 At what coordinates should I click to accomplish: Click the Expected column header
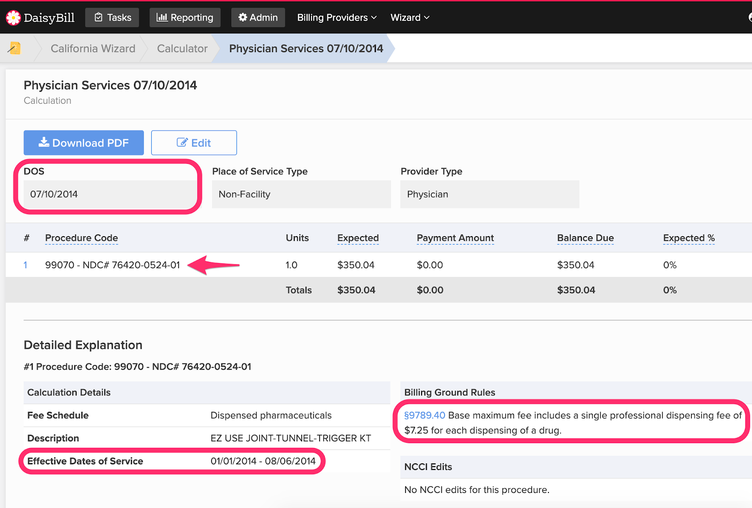tap(358, 238)
